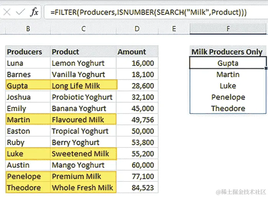Select column B header
Screen dimensions: 268x197
28,29
